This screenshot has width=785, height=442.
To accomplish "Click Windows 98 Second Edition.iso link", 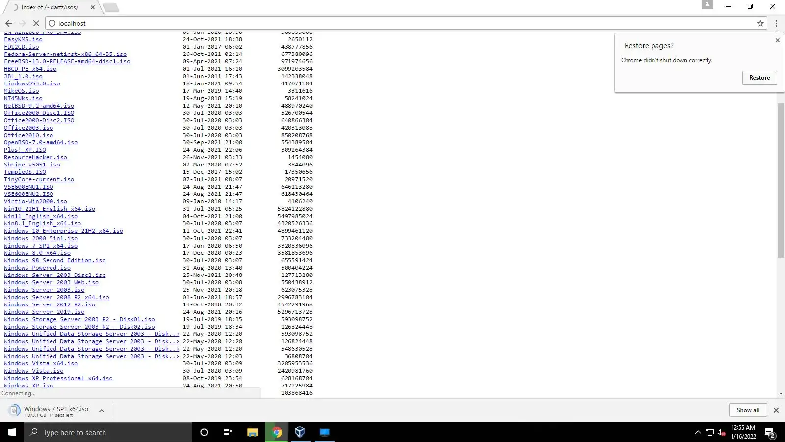I will click(55, 260).
